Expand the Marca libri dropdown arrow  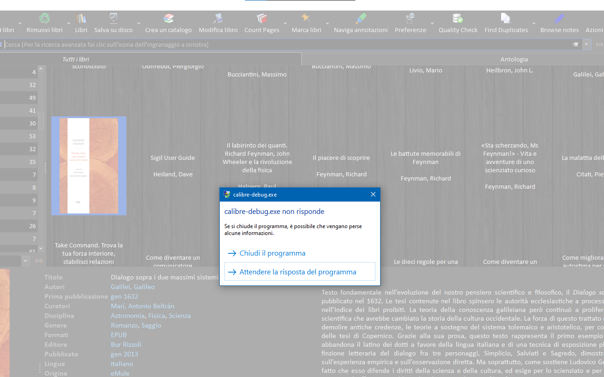(327, 23)
